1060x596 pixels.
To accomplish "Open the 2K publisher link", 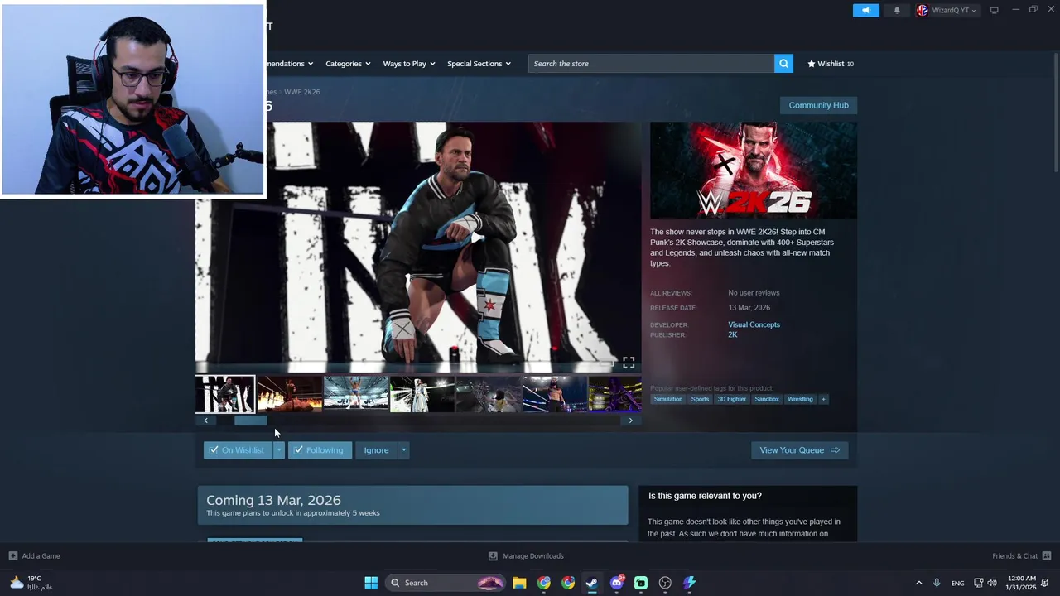I will pyautogui.click(x=732, y=334).
